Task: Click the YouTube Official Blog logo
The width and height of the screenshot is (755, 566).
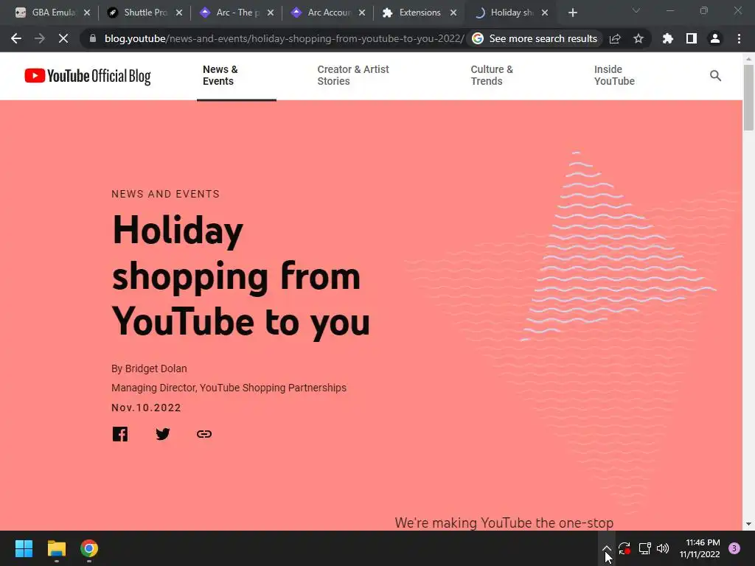Action: coord(88,76)
